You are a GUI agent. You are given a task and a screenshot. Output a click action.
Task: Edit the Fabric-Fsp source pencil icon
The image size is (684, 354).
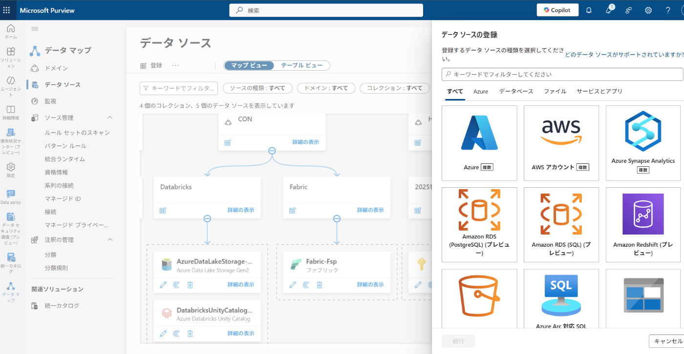coord(293,285)
